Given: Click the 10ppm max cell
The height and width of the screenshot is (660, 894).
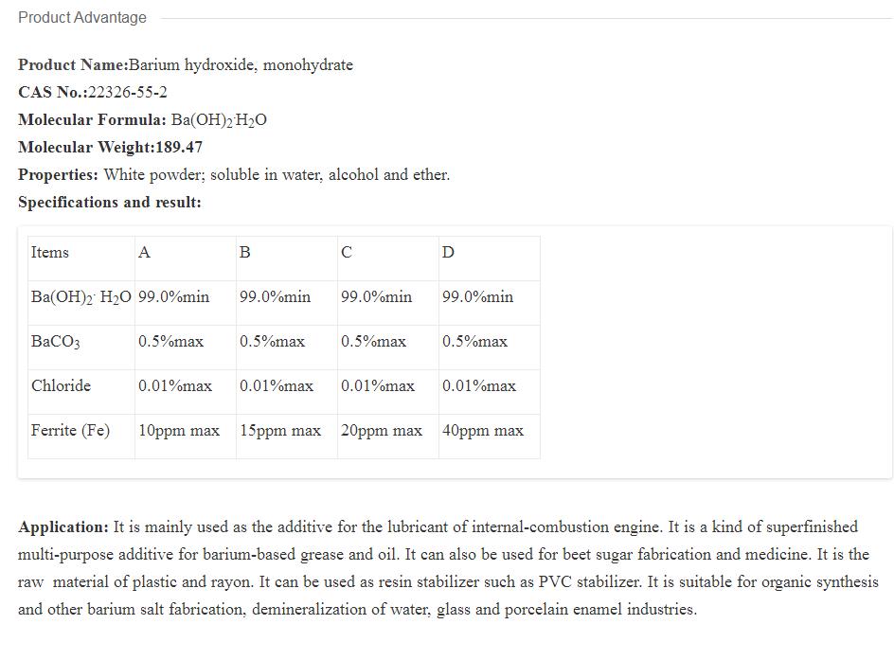Looking at the screenshot, I should (x=179, y=430).
